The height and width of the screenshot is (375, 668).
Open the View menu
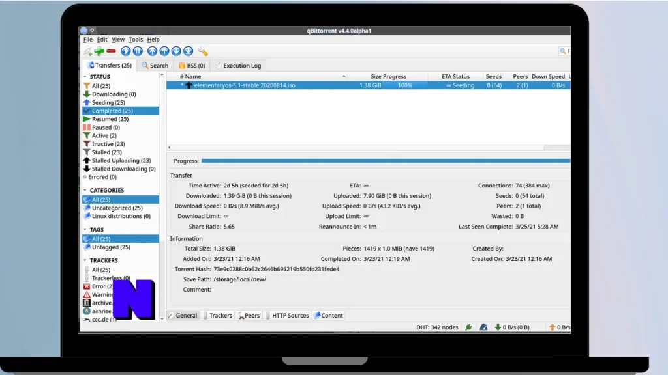tap(118, 40)
